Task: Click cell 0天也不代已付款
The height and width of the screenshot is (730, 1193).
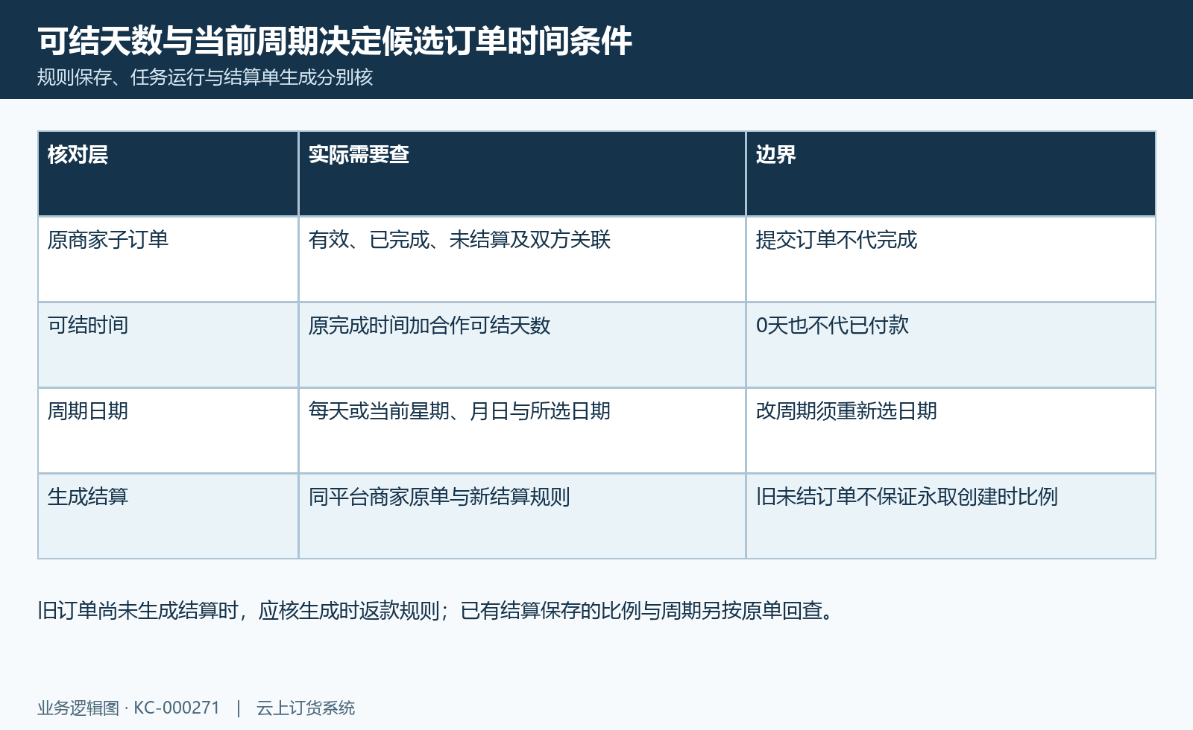Action: pos(951,345)
